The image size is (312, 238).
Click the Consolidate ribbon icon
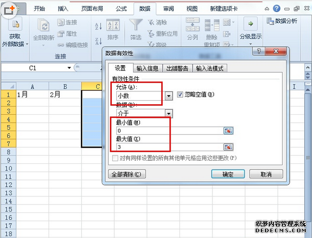click(x=227, y=34)
